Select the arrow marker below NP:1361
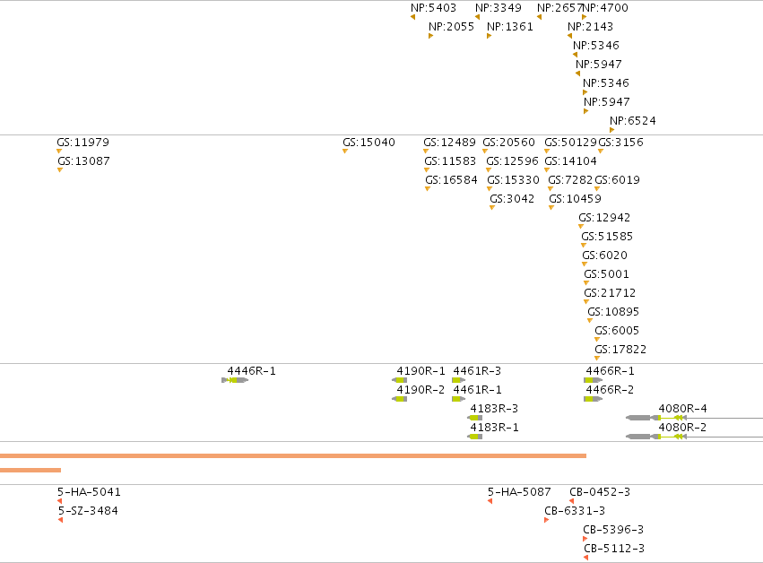The width and height of the screenshot is (763, 563). (489, 36)
